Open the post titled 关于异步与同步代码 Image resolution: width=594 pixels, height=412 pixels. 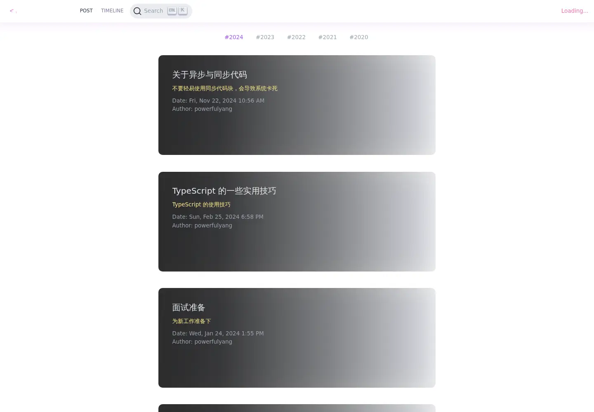[210, 75]
